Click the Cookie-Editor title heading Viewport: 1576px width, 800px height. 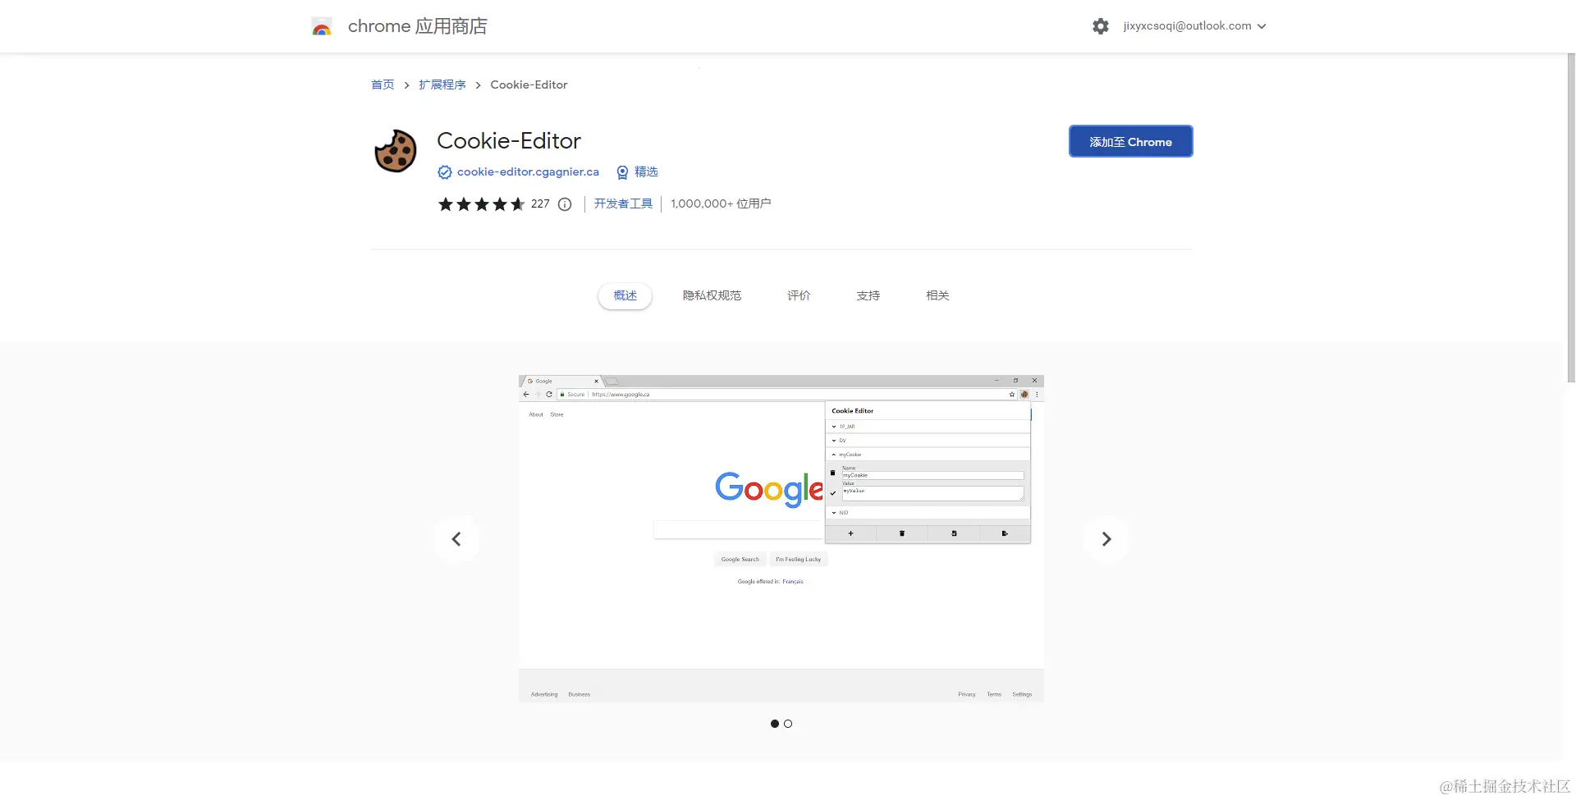pyautogui.click(x=509, y=141)
